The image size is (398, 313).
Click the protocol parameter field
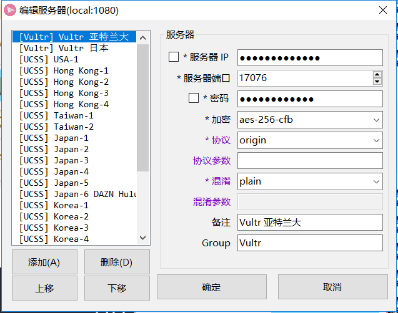pos(310,160)
